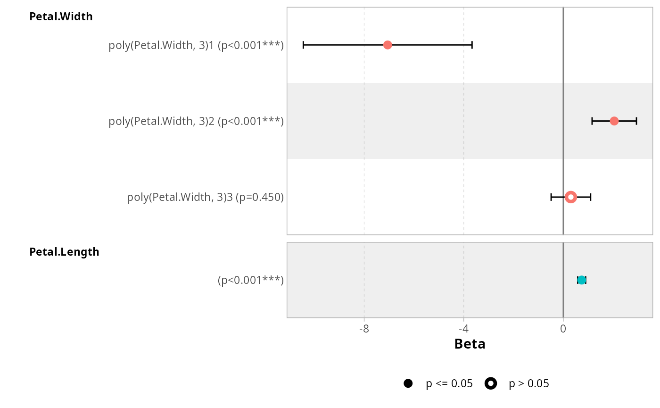Click the -8 tick label on the x-axis

click(364, 328)
